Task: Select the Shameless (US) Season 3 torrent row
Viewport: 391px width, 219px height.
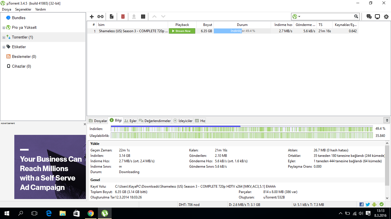Action: click(222, 31)
